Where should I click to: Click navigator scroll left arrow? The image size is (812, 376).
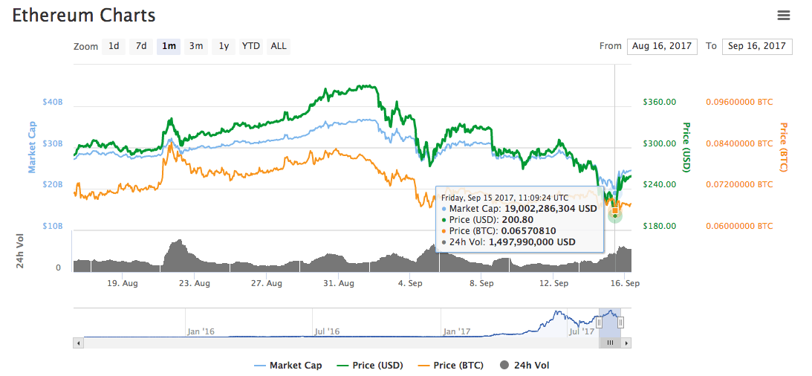(77, 343)
